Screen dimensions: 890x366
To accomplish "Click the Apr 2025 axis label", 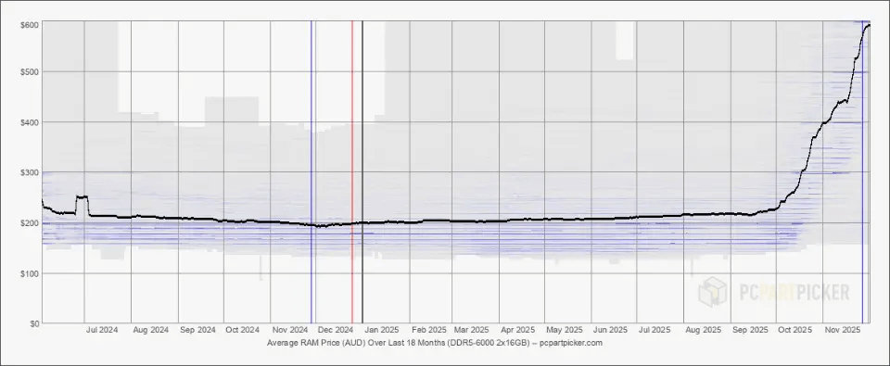I will pos(517,330).
